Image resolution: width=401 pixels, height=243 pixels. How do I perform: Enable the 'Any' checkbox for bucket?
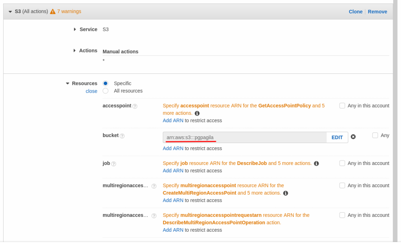(375, 135)
